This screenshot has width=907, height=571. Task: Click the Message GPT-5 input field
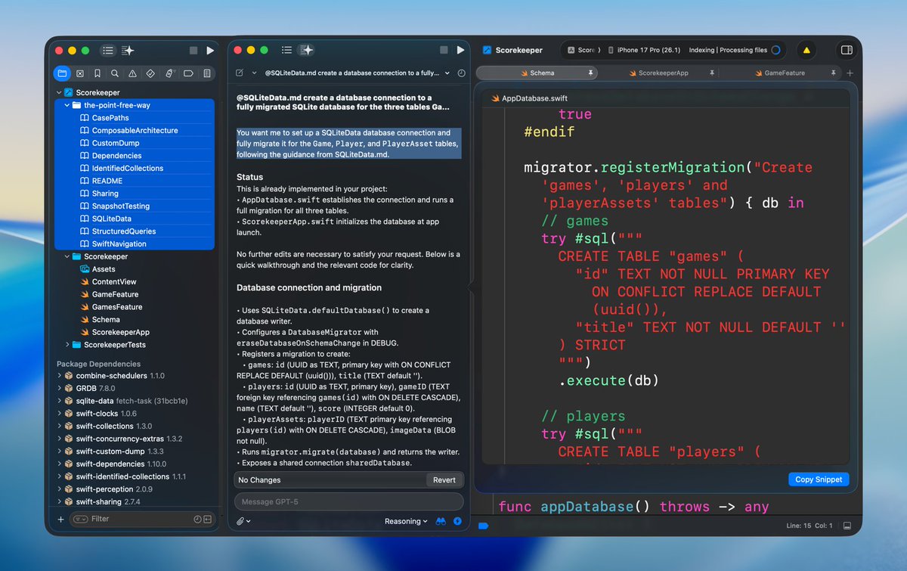tap(348, 501)
